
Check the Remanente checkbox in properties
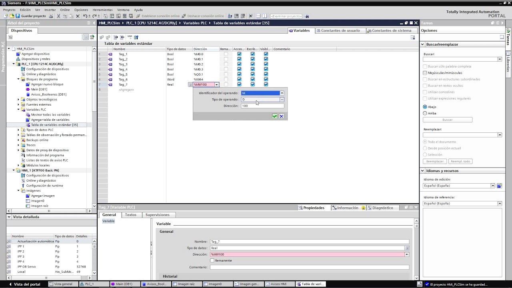point(212,261)
